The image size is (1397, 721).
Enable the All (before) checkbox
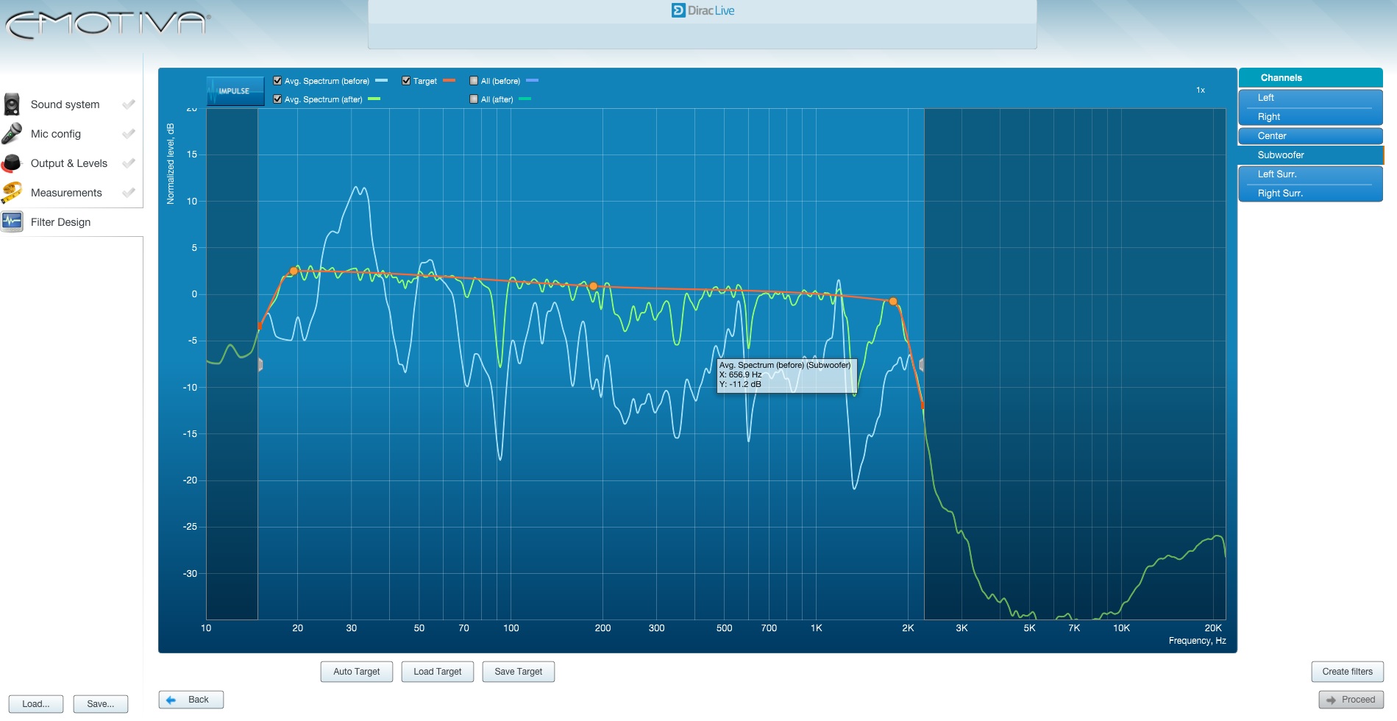(x=474, y=81)
